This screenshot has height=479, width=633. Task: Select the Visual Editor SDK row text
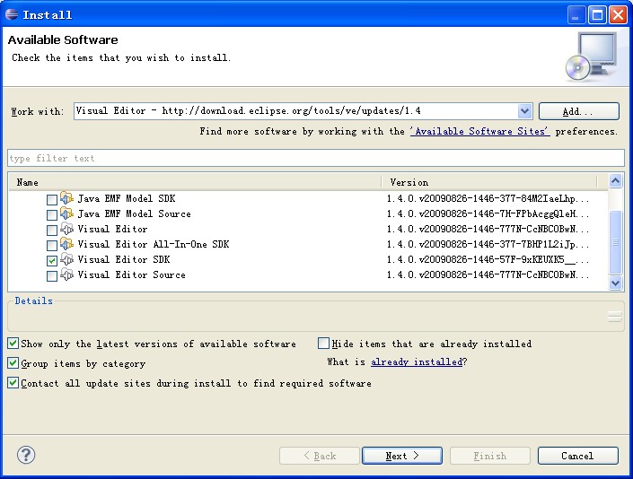[124, 259]
